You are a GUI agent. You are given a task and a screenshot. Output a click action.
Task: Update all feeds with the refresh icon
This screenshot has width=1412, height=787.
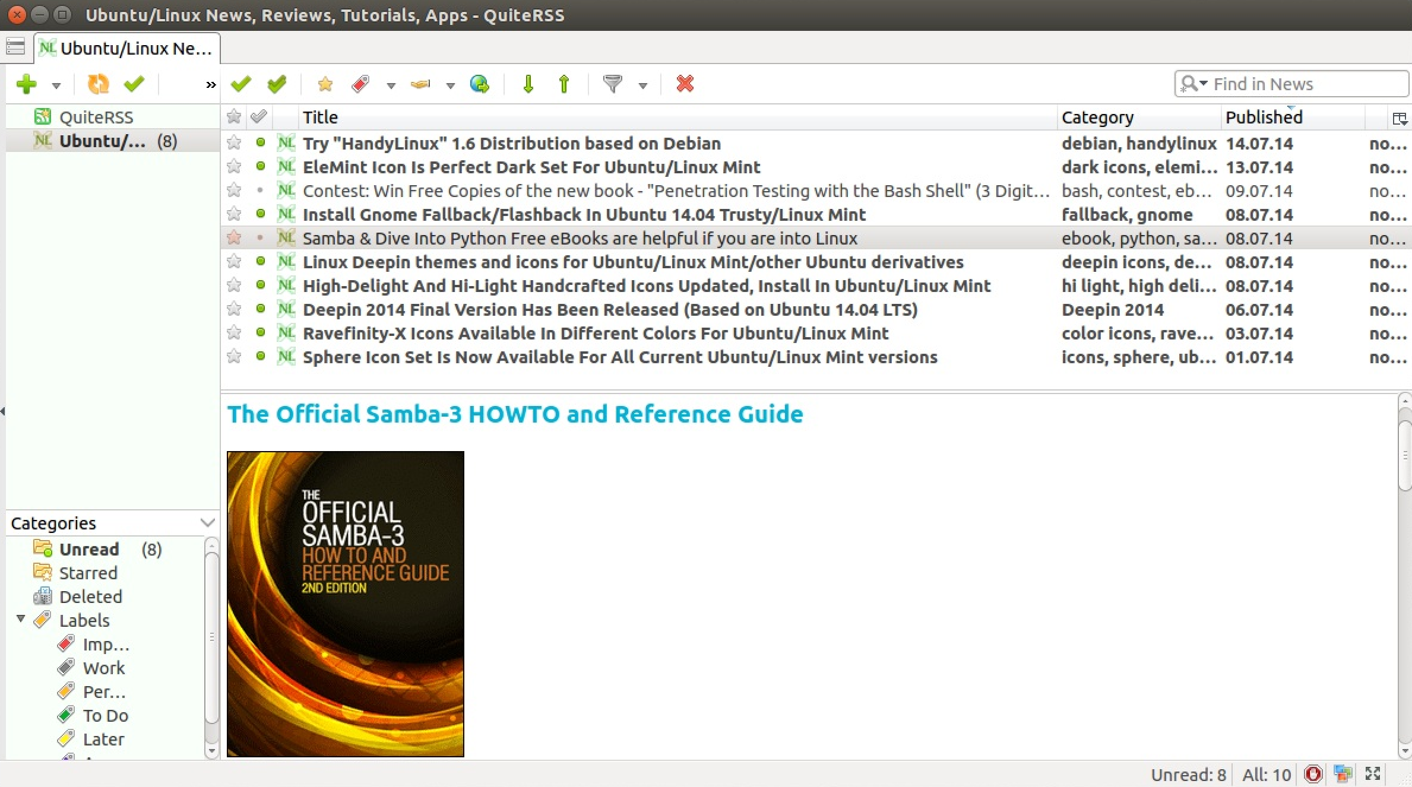[x=99, y=84]
